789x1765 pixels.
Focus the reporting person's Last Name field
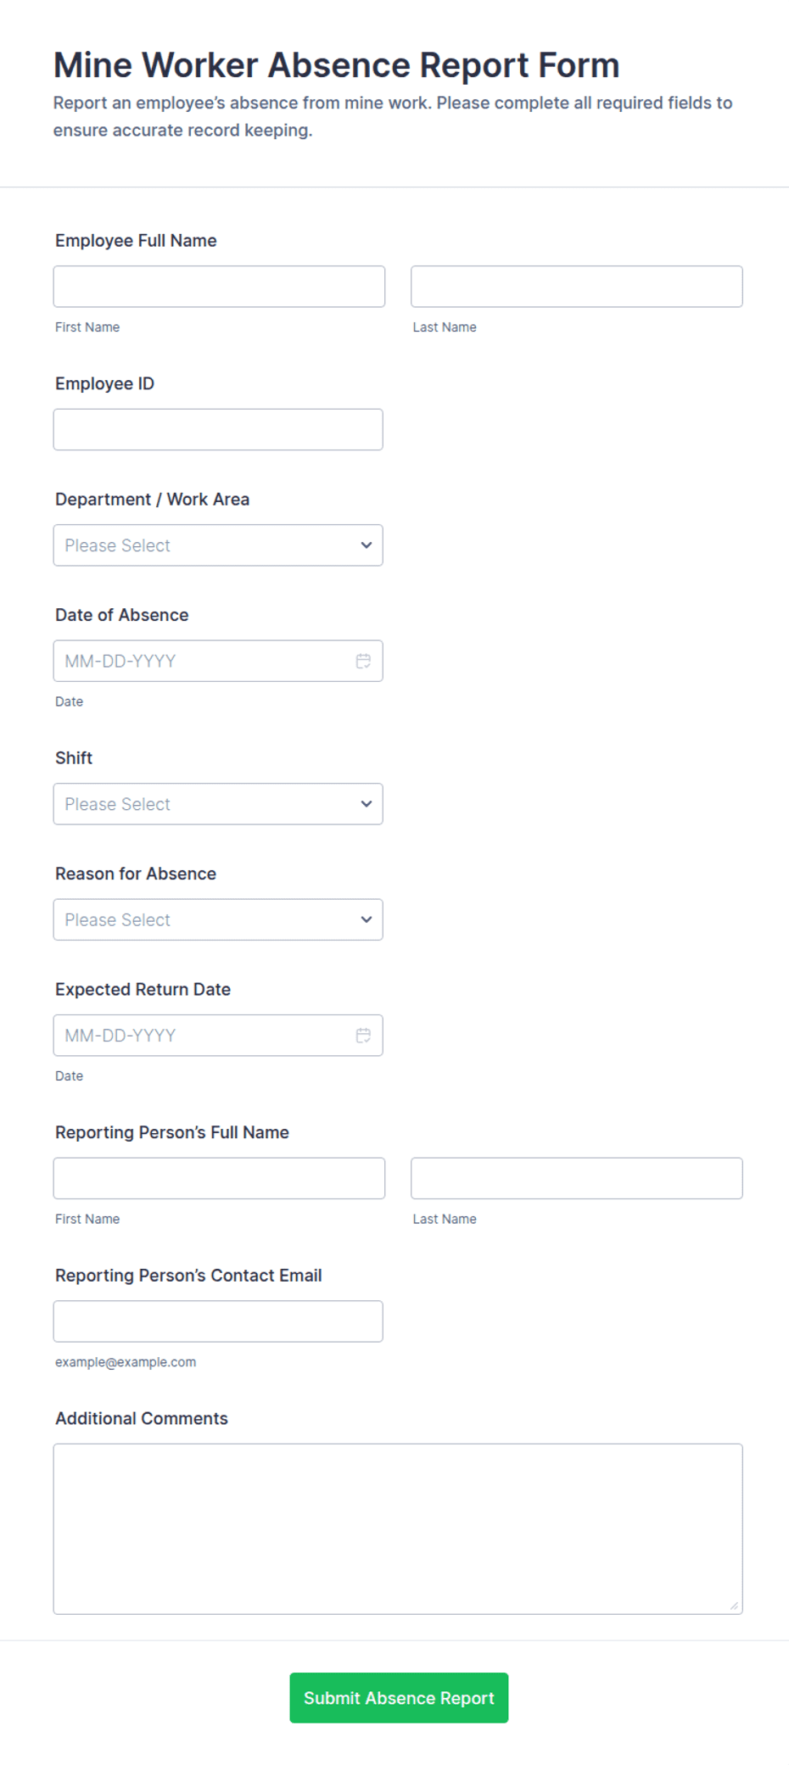[x=577, y=1178]
